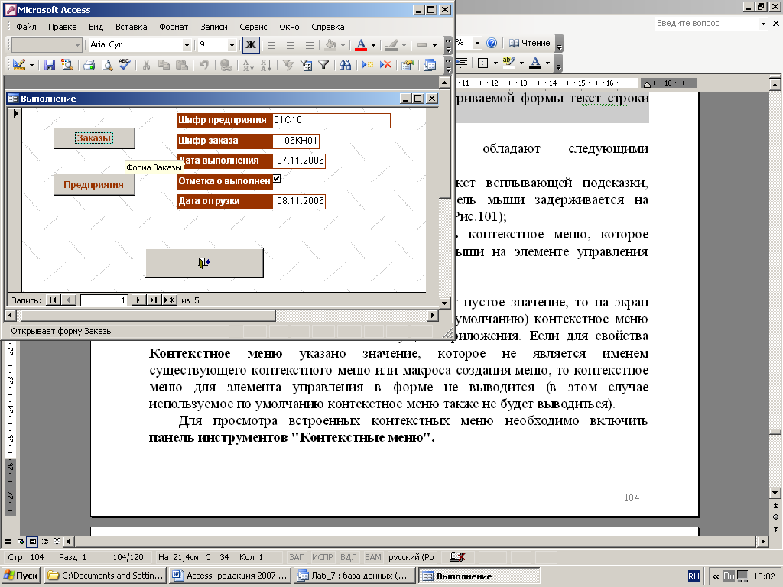
Task: Click the Word highlight ab marker swatch
Action: [x=508, y=63]
